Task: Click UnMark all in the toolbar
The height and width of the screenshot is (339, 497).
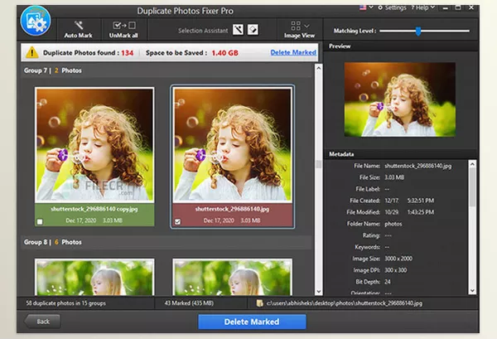Action: pos(123,30)
